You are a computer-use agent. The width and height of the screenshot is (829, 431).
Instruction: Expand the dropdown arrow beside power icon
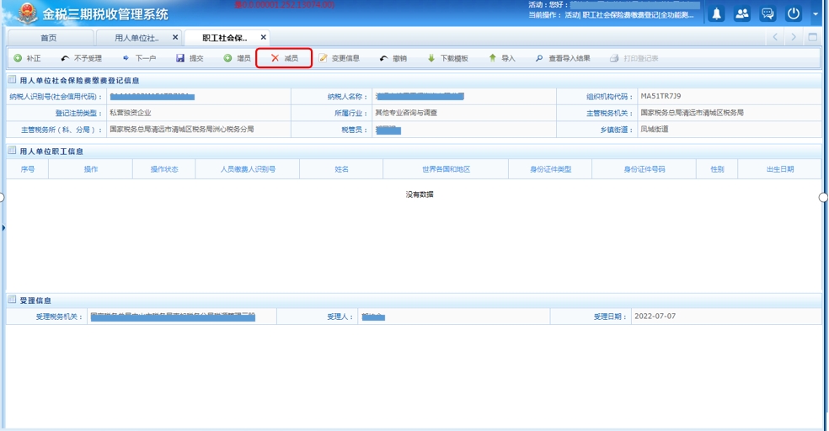[x=816, y=13]
